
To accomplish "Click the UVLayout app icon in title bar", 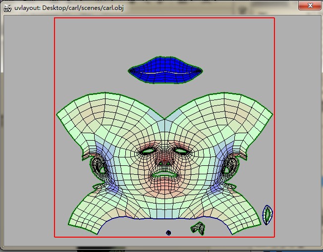I will point(7,8).
